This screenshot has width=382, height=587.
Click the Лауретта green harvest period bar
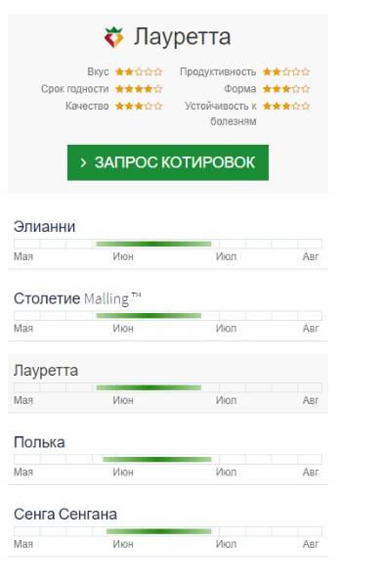pyautogui.click(x=149, y=387)
